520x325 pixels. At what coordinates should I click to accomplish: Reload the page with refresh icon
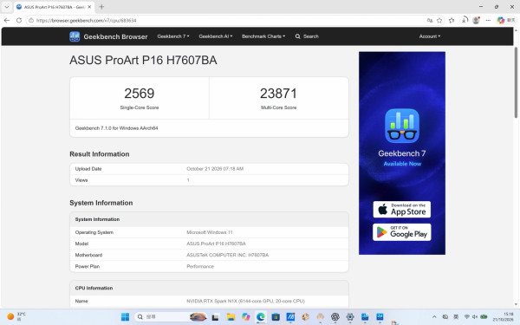[x=19, y=20]
